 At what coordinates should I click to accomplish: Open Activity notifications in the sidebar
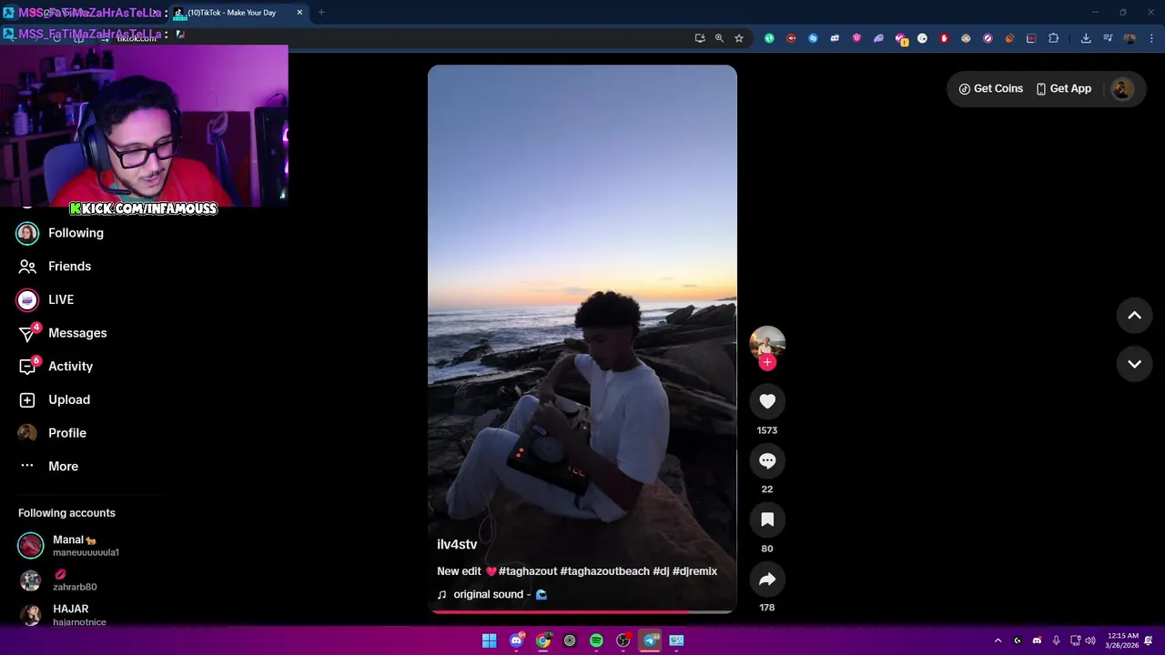click(56, 367)
